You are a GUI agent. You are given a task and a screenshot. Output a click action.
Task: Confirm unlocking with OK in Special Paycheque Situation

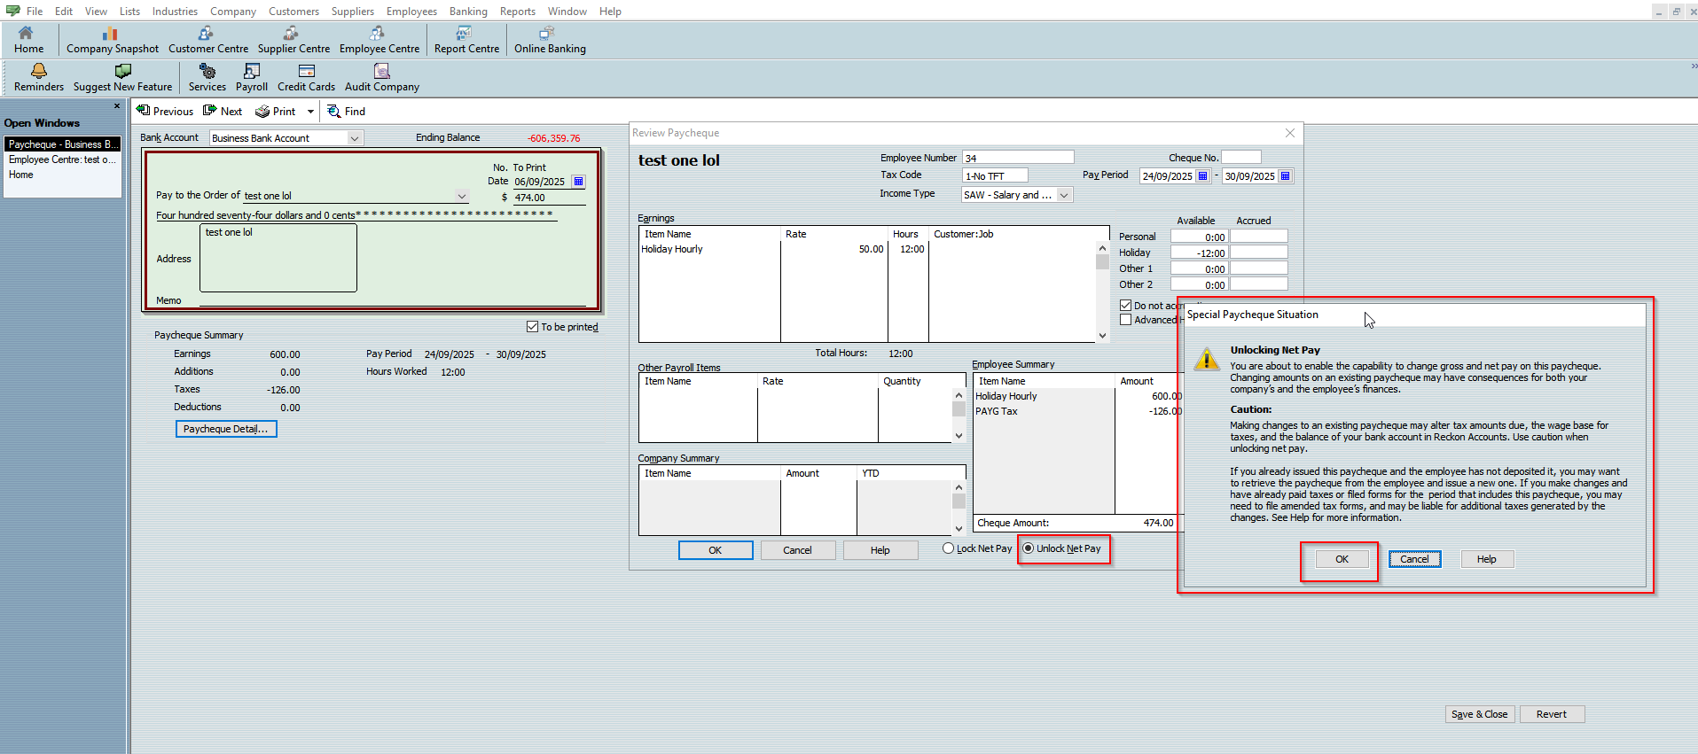coord(1342,559)
